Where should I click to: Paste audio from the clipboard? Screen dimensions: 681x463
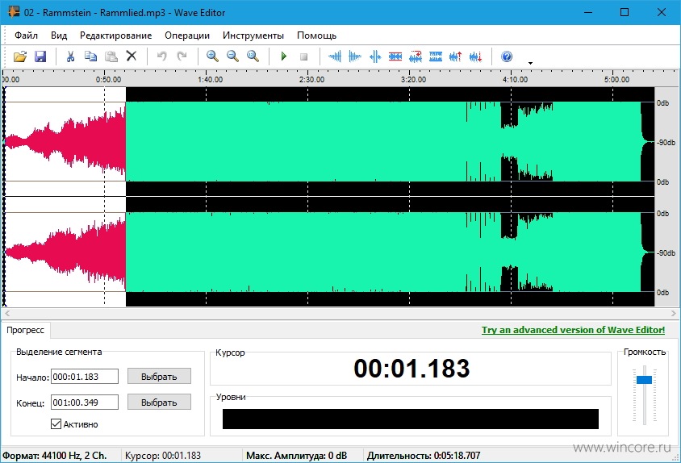click(x=111, y=56)
